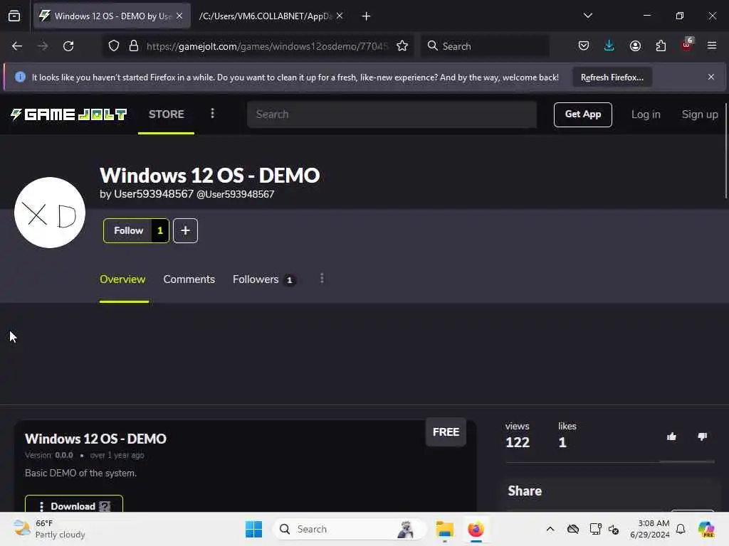Click the page vertical scrollbar

pyautogui.click(x=726, y=151)
